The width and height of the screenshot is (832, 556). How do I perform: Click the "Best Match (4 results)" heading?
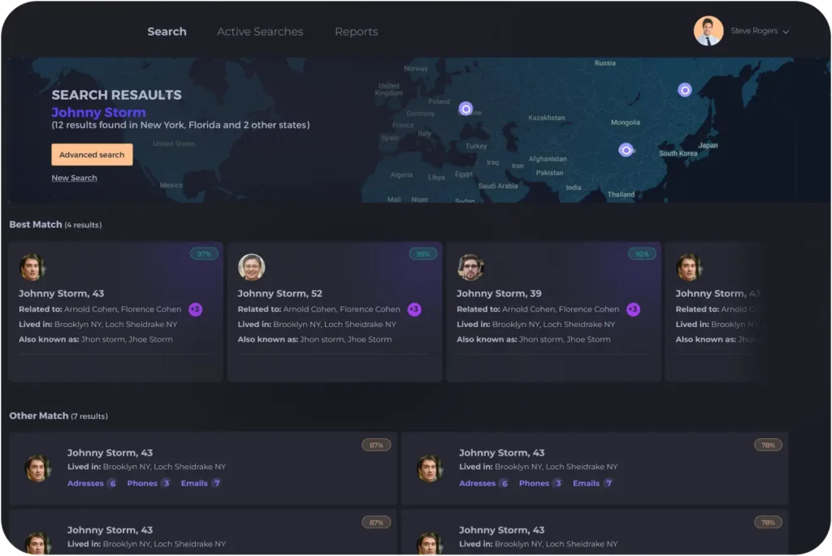[55, 225]
